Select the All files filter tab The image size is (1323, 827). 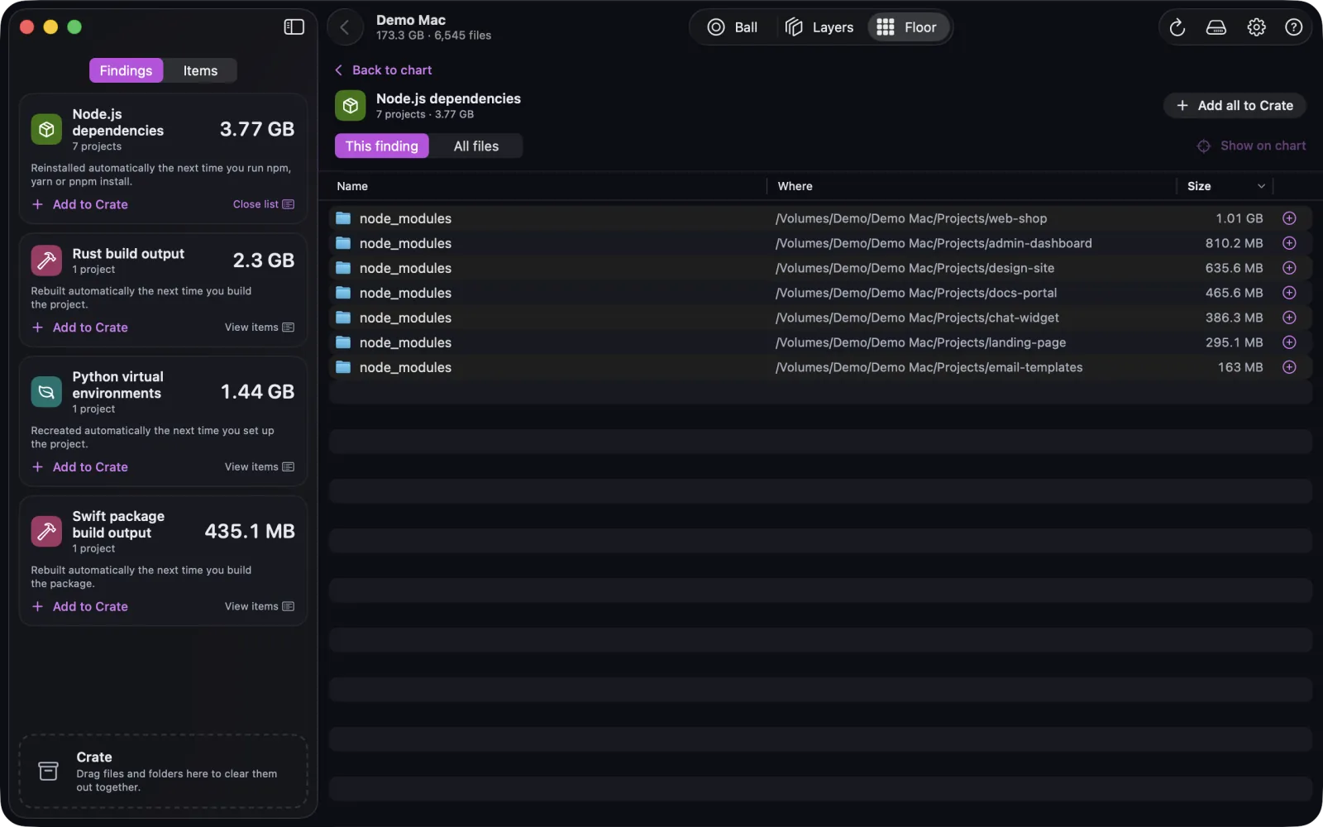pyautogui.click(x=476, y=146)
